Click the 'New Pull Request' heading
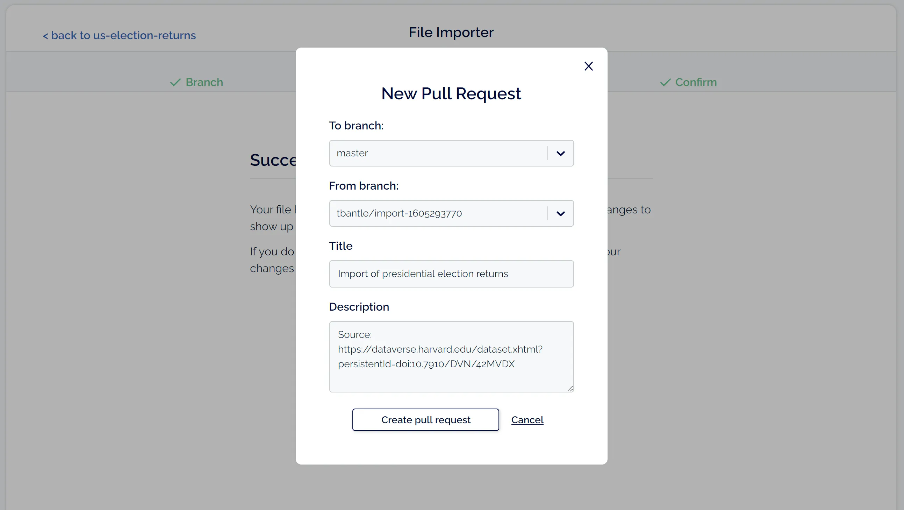904x510 pixels. [x=451, y=93]
